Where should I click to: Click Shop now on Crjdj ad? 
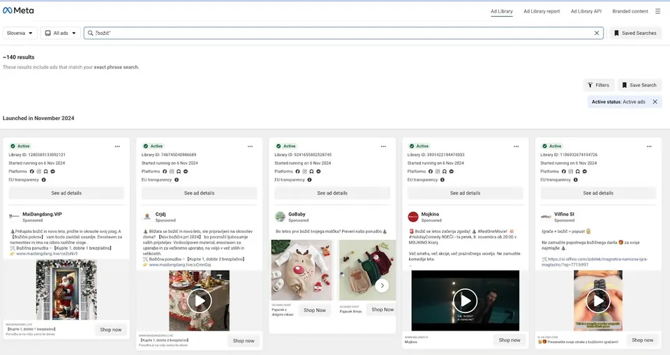[244, 341]
